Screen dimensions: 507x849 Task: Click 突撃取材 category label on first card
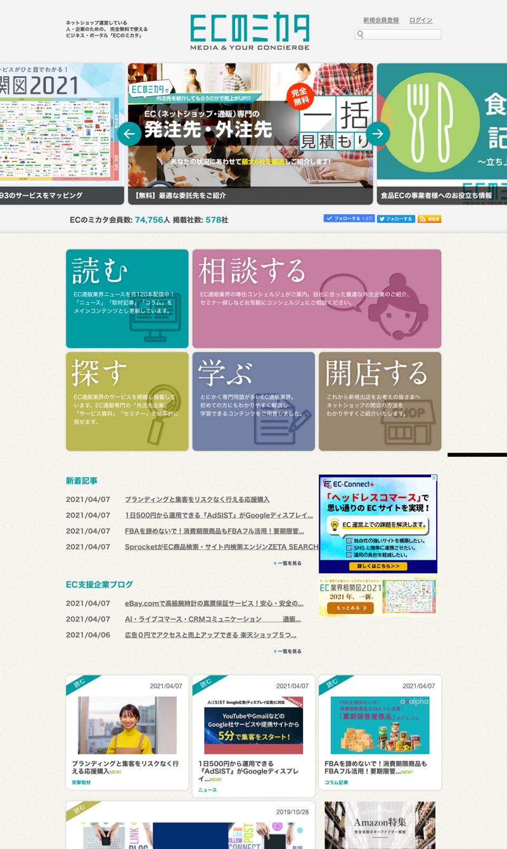point(81,782)
